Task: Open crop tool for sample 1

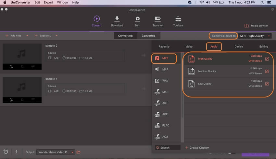Action: point(22,100)
